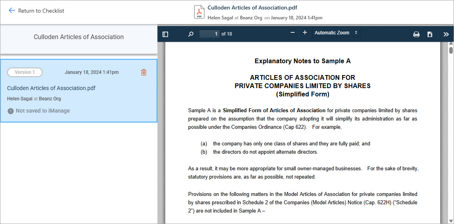Image resolution: width=454 pixels, height=224 pixels.
Task: Open the Automatic Zoom dropdown
Action: (x=336, y=33)
